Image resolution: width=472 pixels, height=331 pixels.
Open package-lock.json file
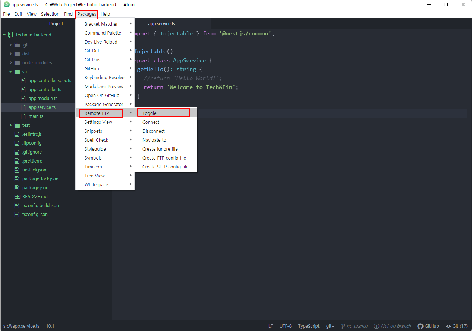tap(40, 179)
